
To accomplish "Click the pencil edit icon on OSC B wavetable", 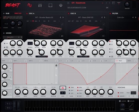I will [104, 24].
